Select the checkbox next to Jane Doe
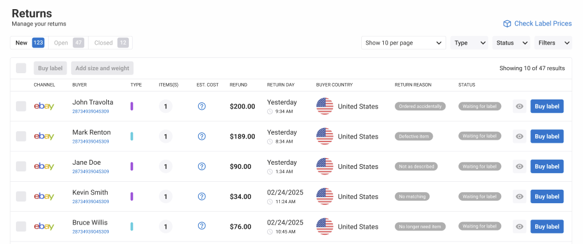The image size is (583, 244). coord(21,167)
